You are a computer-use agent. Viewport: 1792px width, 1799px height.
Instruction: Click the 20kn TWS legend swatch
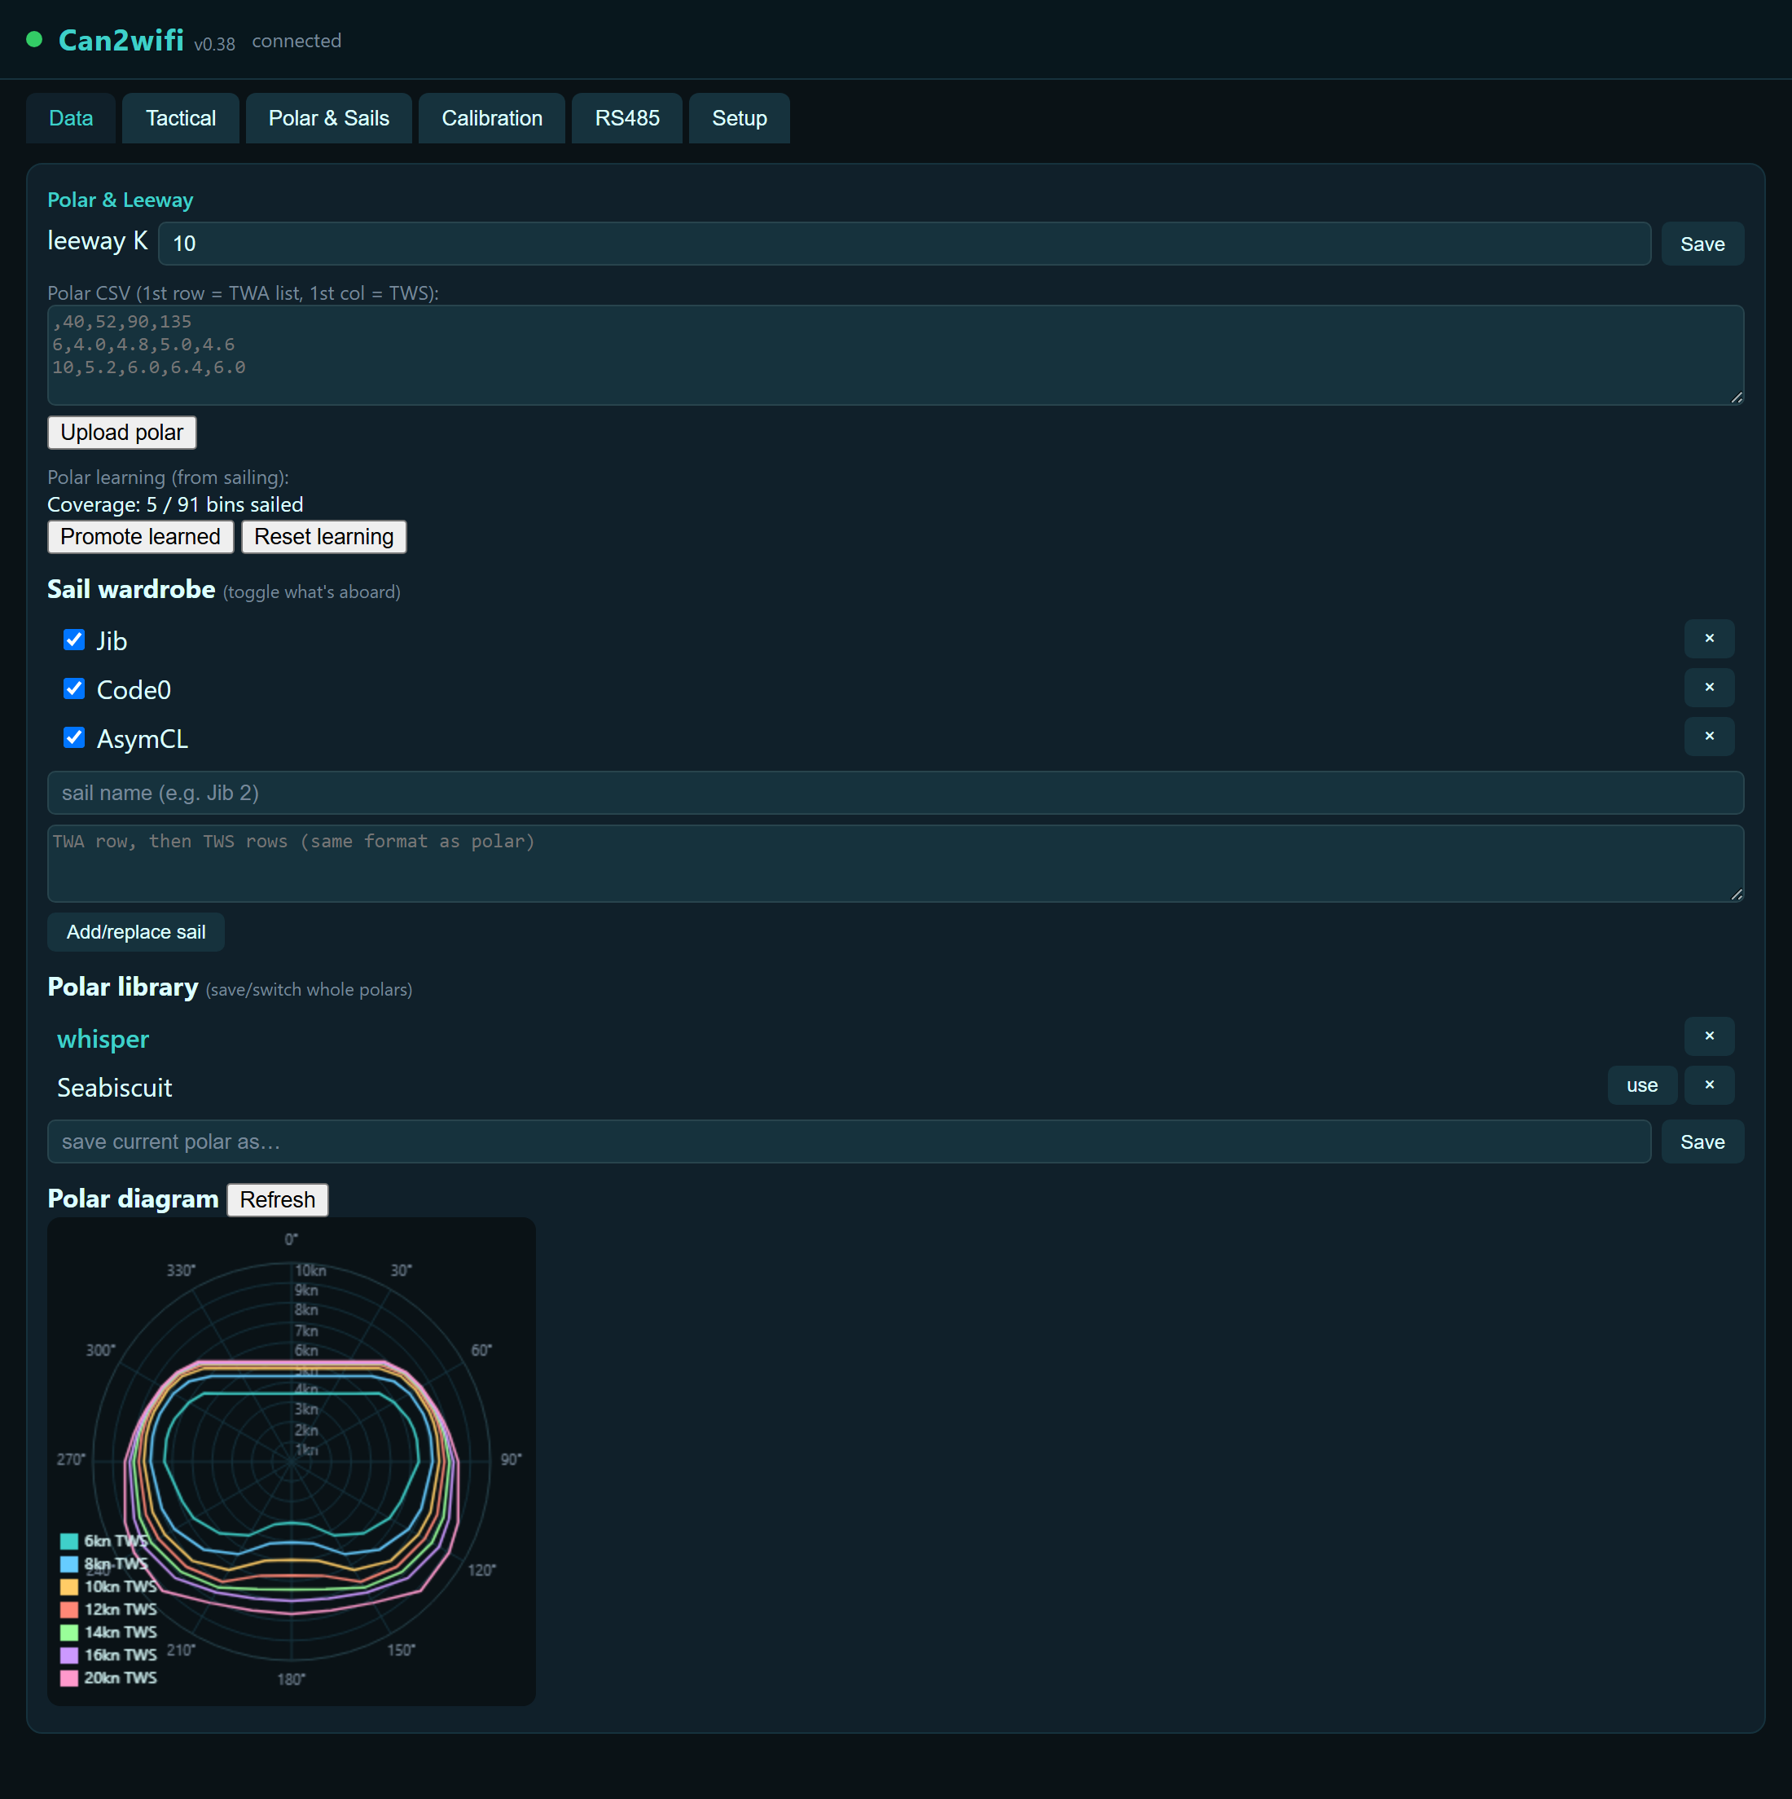(x=69, y=1678)
